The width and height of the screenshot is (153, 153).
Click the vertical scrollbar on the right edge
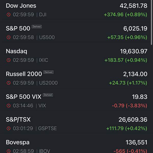click(x=151, y=22)
